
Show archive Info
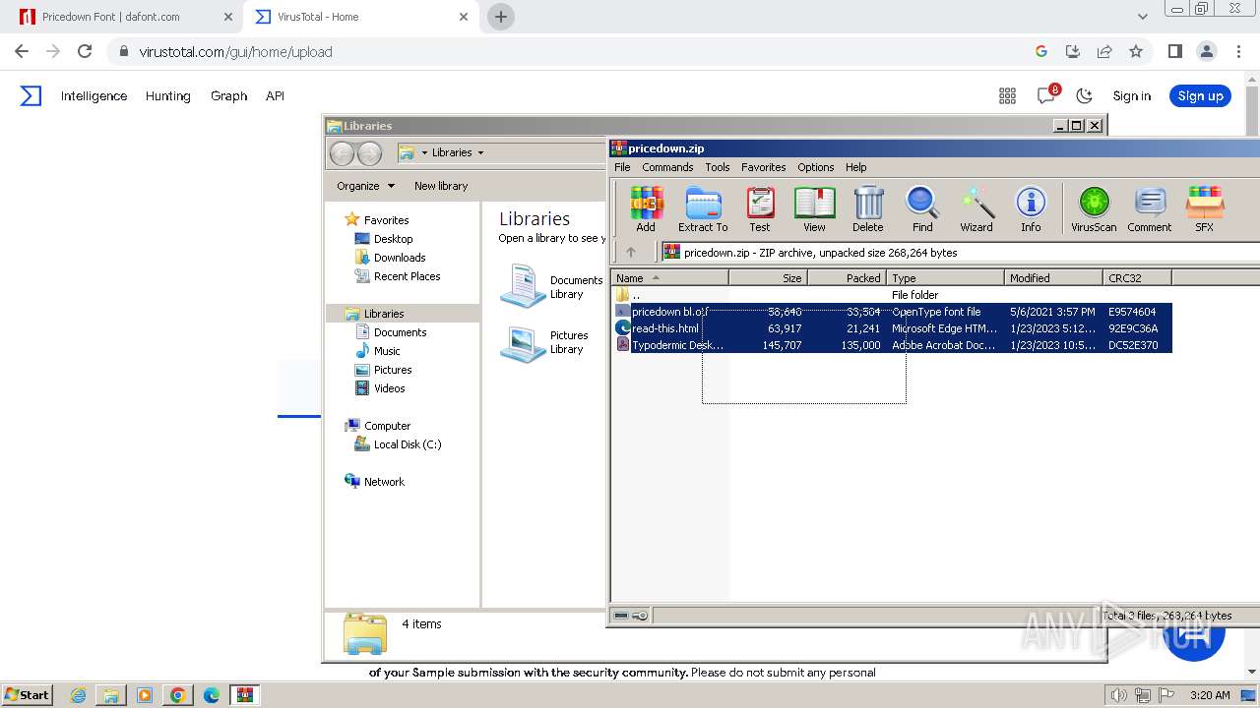click(x=1031, y=209)
